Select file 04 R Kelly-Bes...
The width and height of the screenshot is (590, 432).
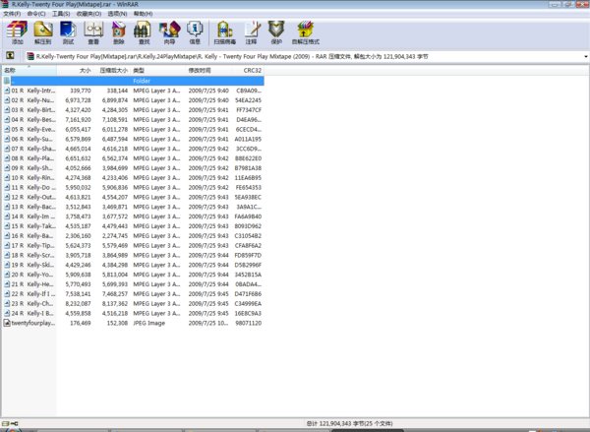pos(33,120)
